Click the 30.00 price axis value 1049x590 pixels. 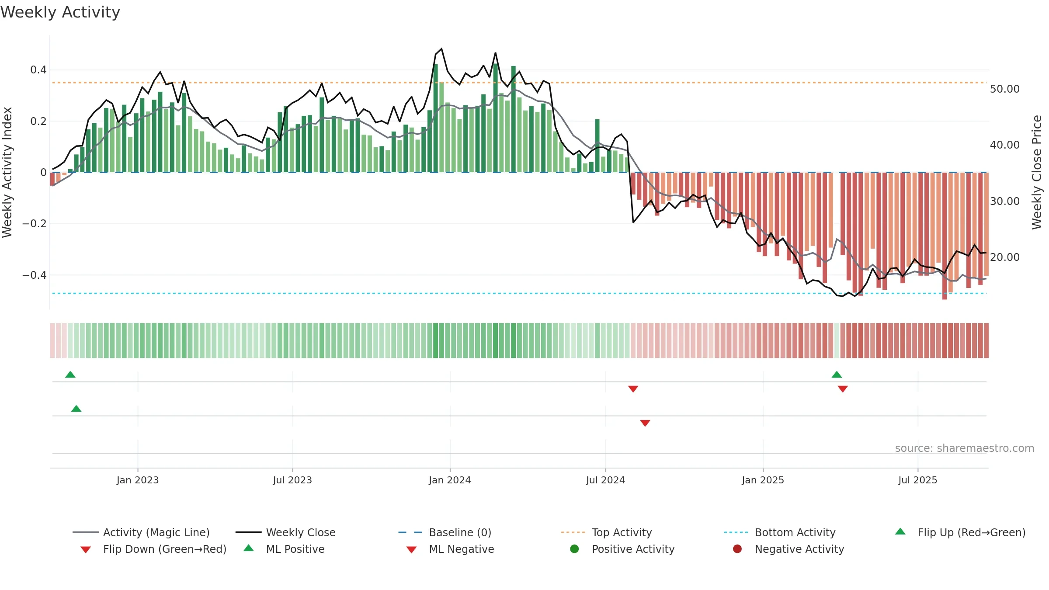[x=1004, y=201]
